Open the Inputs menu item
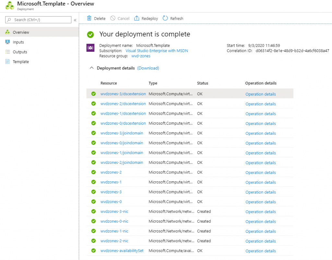332x260 pixels. click(x=39, y=42)
